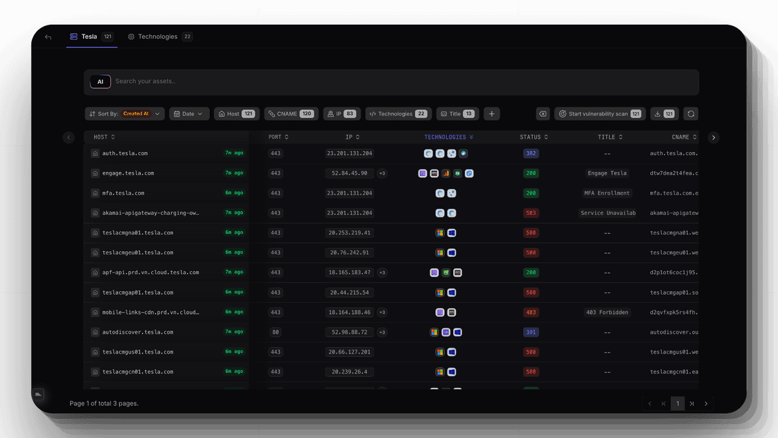Expand the left table chevron control
This screenshot has width=778, height=438.
point(69,138)
